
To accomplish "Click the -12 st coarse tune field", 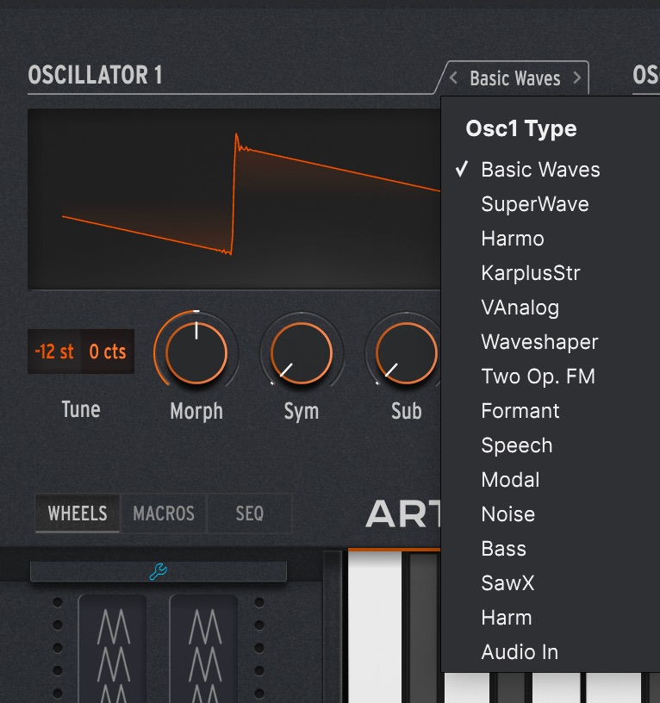I will [x=54, y=351].
